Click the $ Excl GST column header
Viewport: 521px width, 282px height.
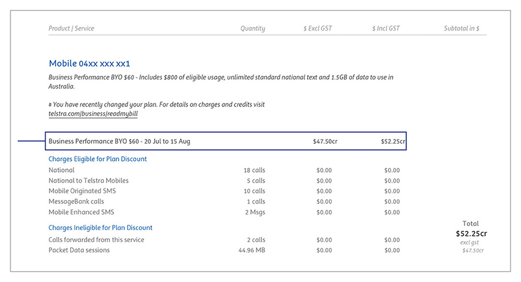[318, 28]
